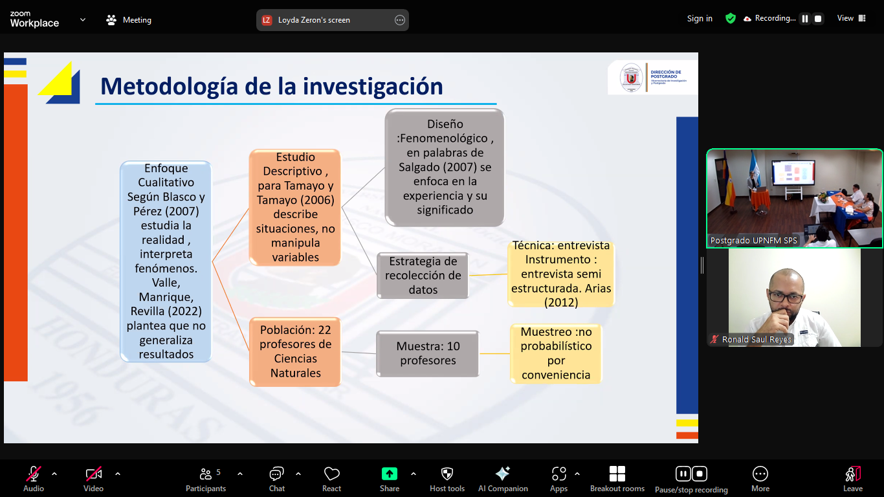This screenshot has height=497, width=884.
Task: Click the blue "Enfoque Cualitativo" box
Action: [166, 261]
